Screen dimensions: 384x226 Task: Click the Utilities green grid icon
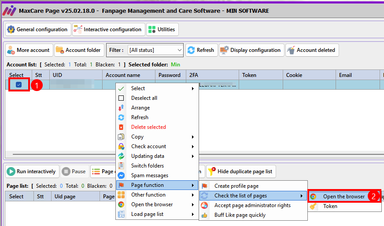coord(152,29)
